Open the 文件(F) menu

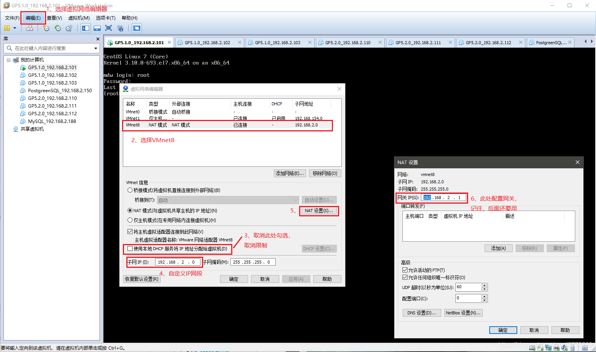point(12,18)
